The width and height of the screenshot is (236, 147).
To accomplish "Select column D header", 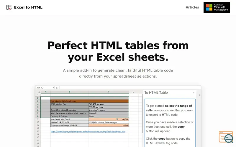I will (134, 92).
